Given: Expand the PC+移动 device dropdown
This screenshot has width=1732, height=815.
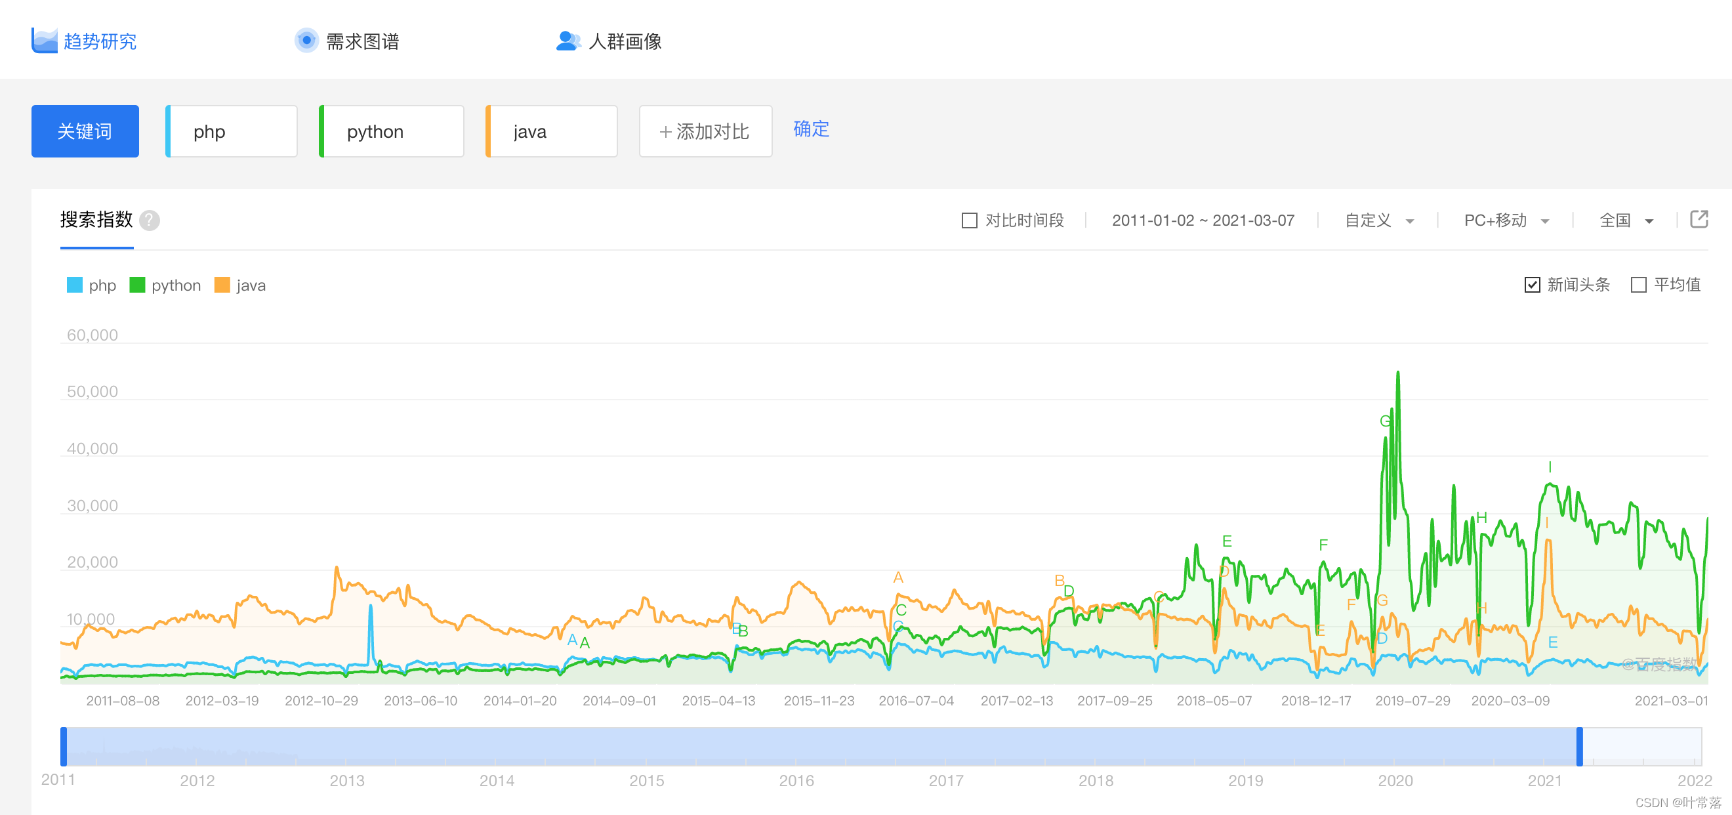Looking at the screenshot, I should (1507, 220).
